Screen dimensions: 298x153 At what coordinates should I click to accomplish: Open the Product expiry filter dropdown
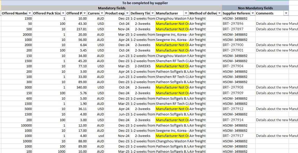click(127, 13)
